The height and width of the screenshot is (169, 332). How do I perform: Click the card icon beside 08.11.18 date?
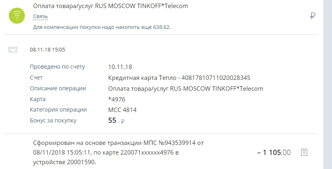coord(13,50)
